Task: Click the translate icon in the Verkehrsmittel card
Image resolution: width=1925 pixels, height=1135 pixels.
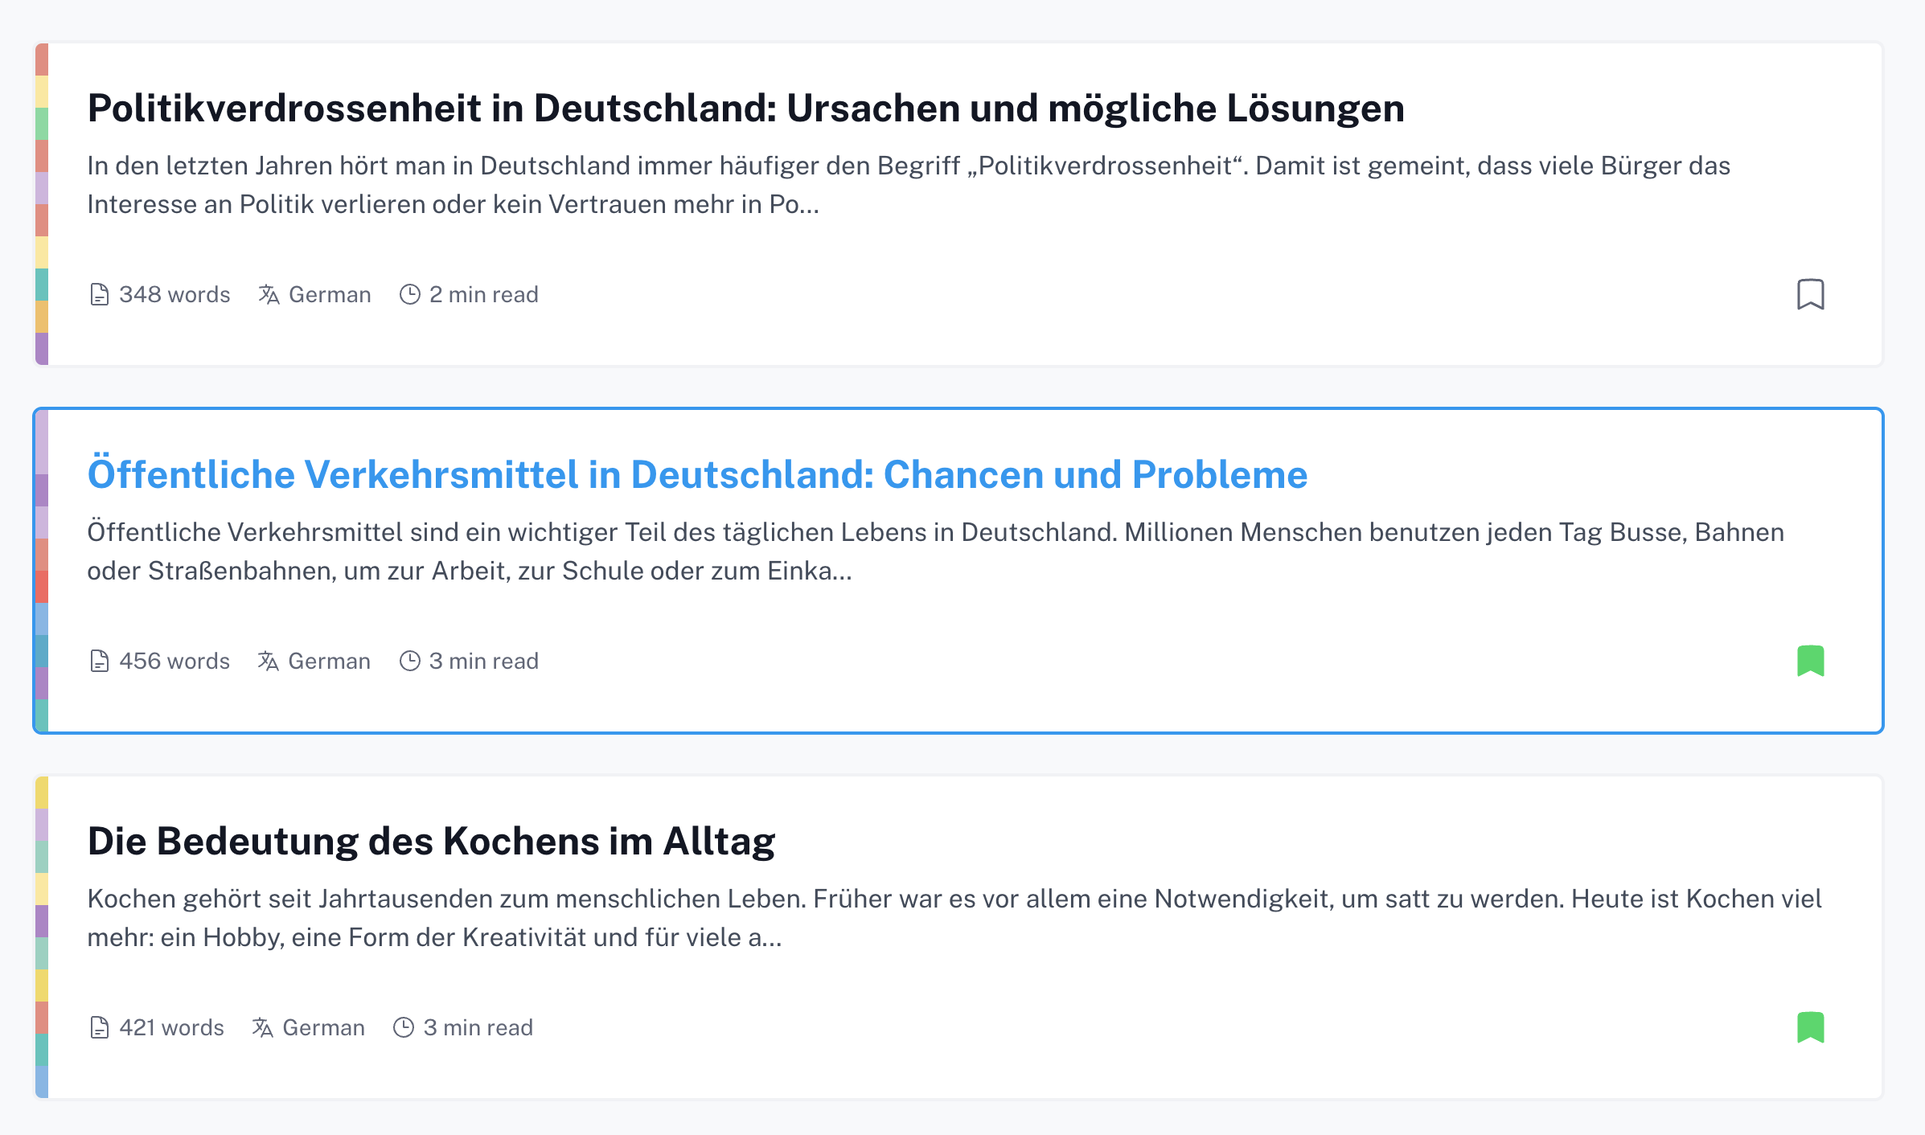Action: (268, 662)
